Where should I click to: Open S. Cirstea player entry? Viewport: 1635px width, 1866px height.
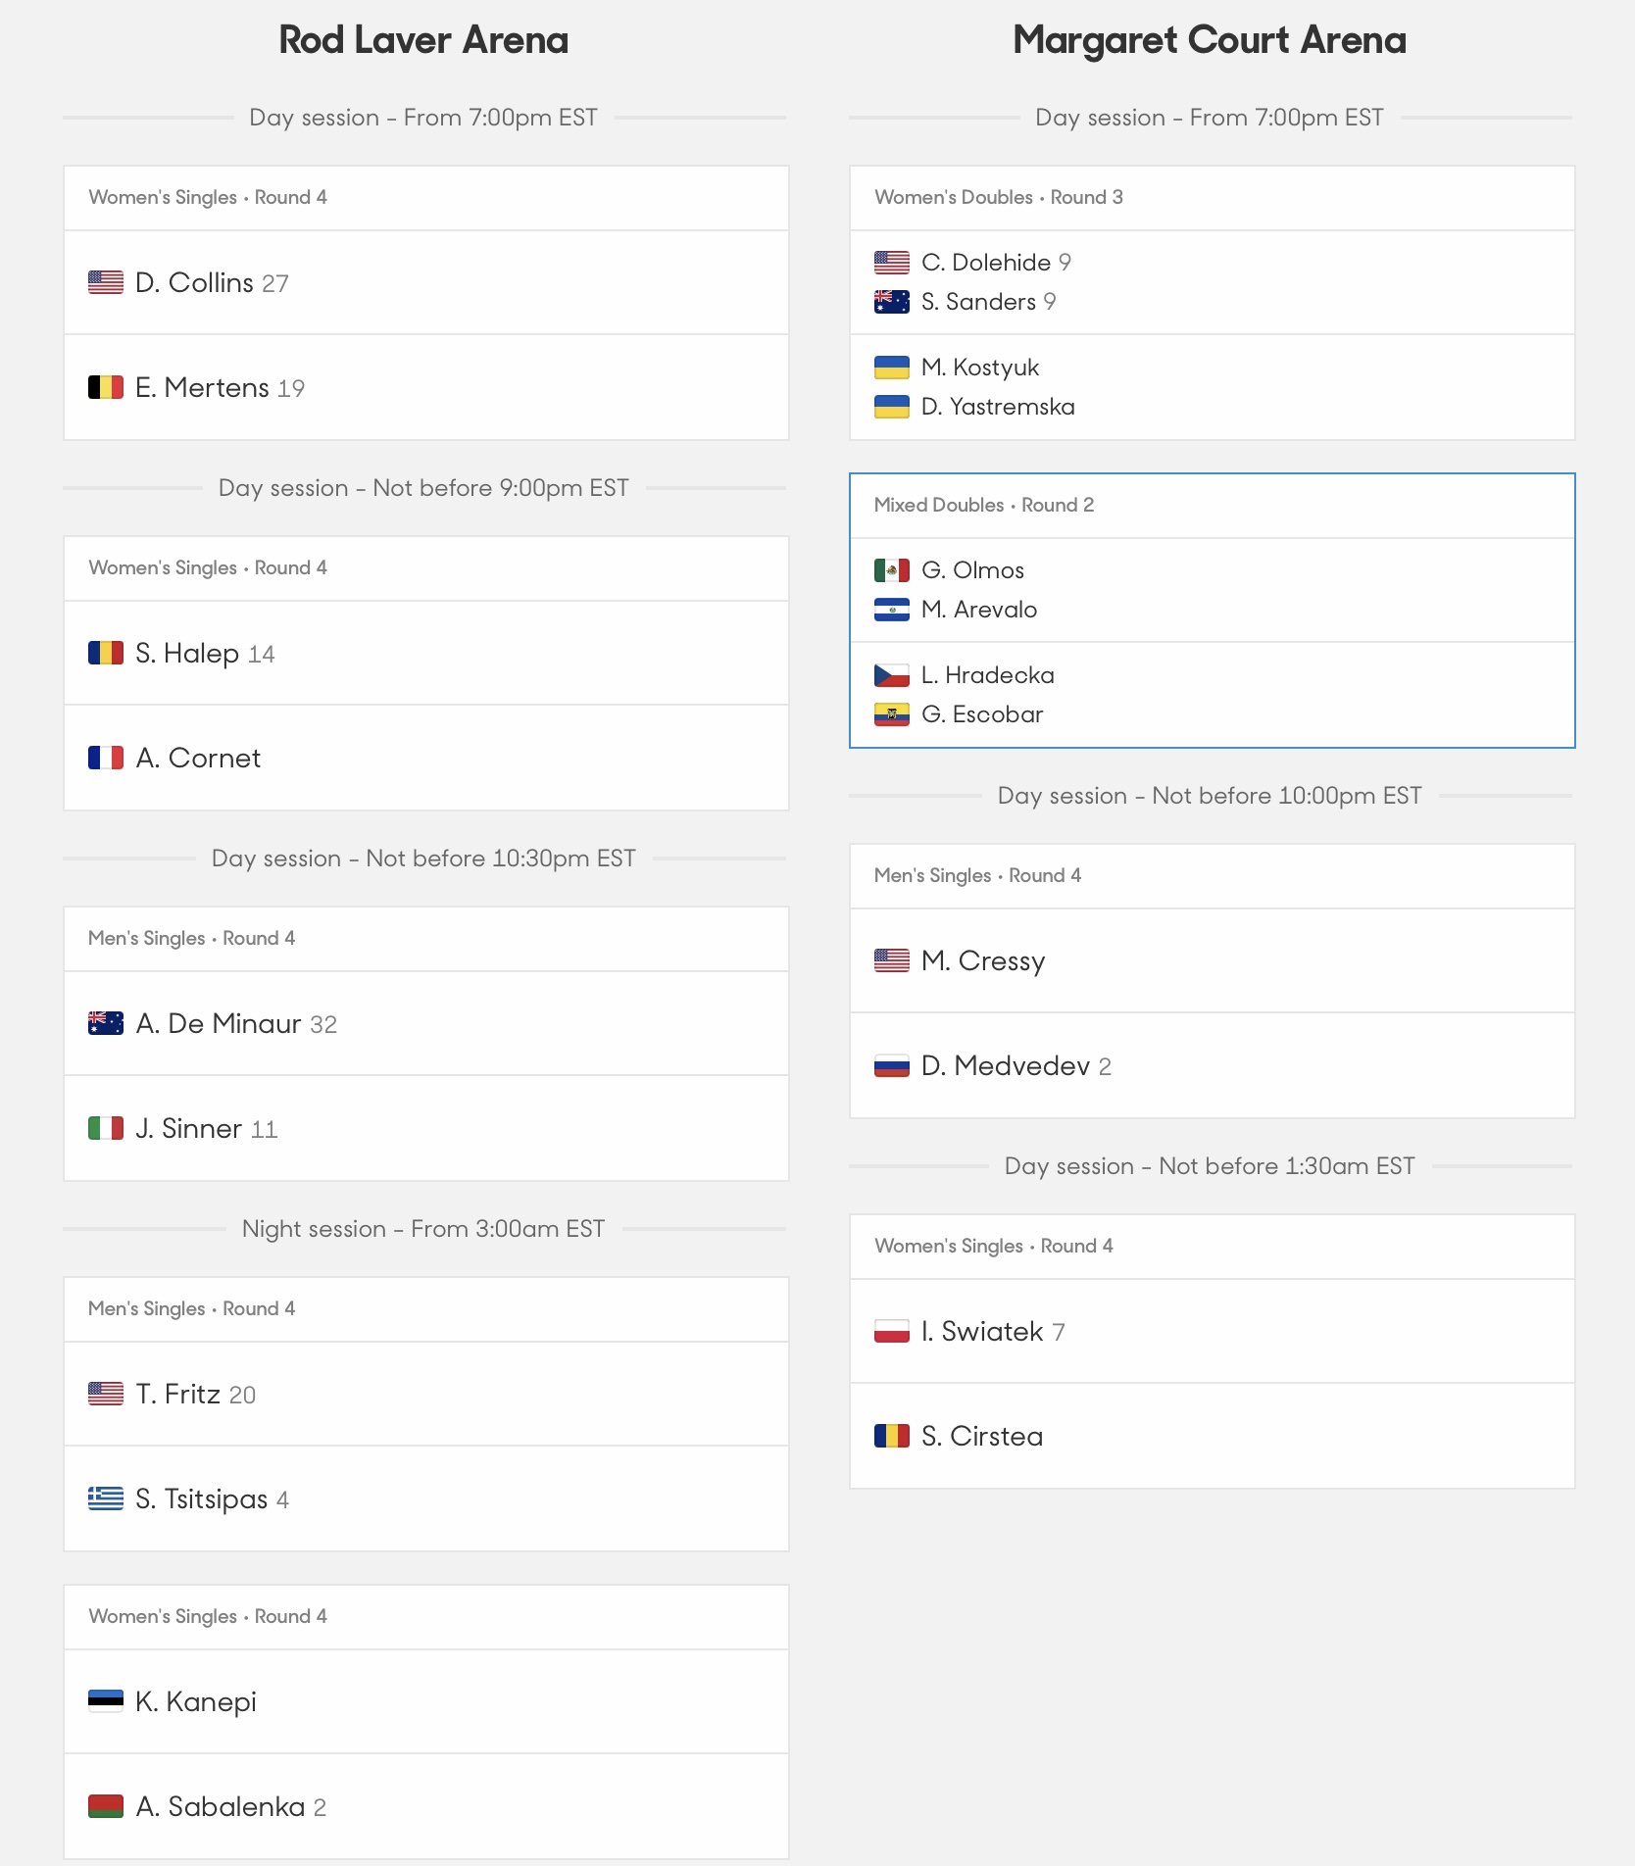[x=982, y=1436]
